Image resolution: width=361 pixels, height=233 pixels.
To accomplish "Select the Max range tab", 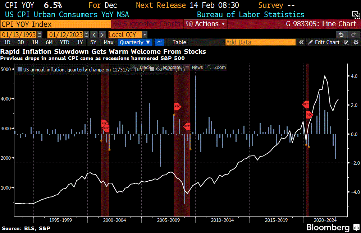I will (109, 42).
